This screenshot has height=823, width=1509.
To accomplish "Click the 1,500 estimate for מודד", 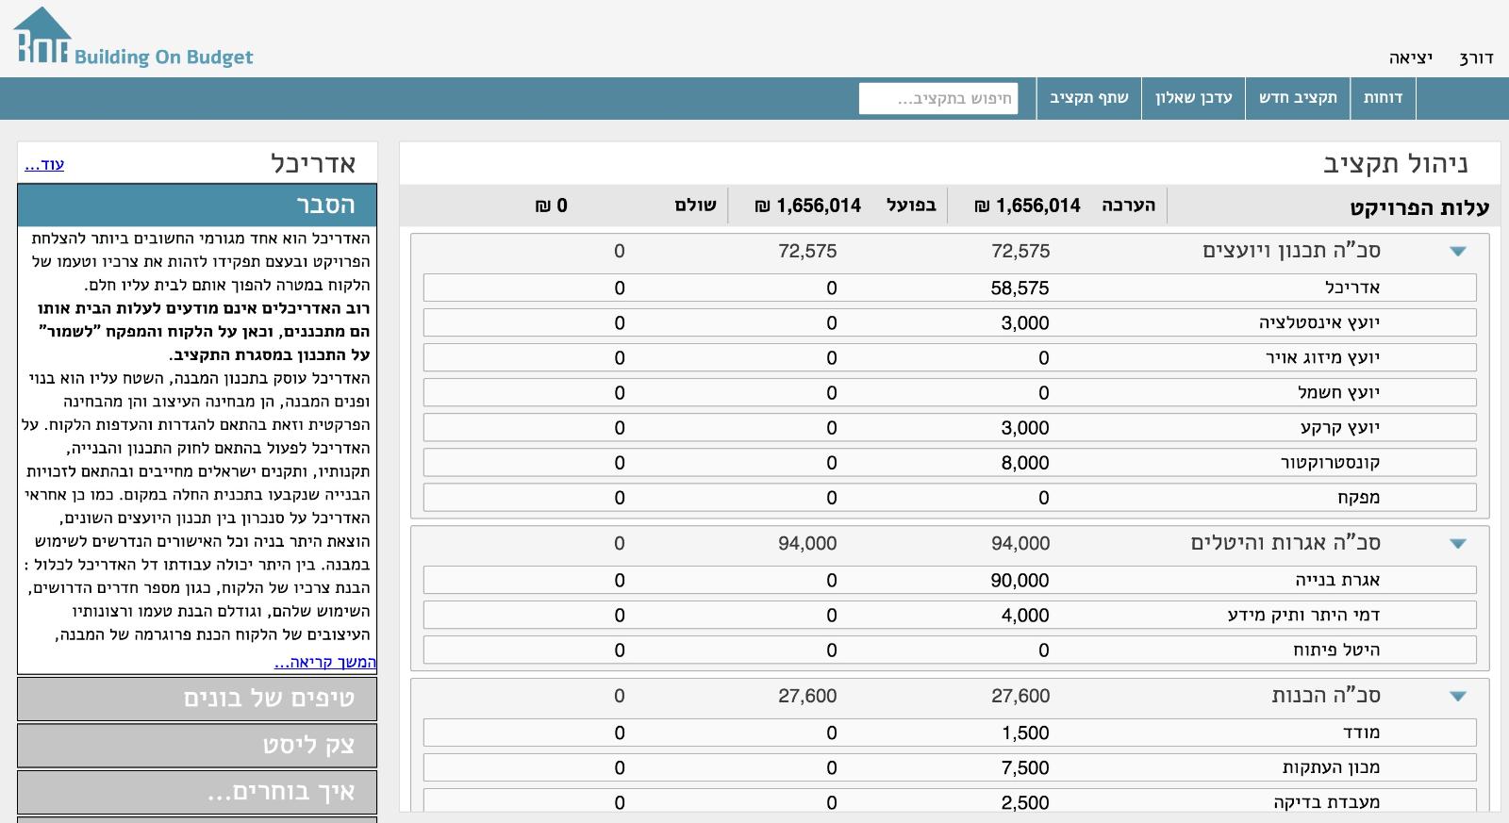I will point(1025,733).
